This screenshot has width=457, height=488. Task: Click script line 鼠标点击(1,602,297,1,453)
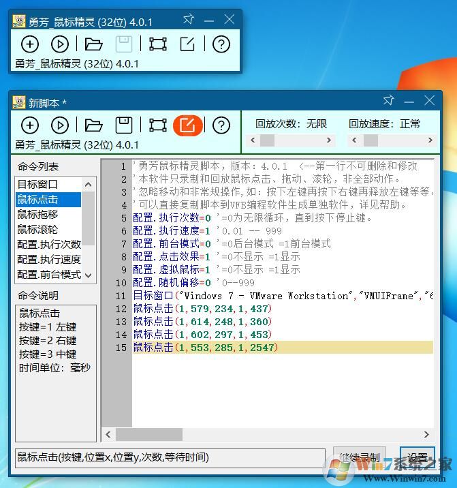pos(202,335)
